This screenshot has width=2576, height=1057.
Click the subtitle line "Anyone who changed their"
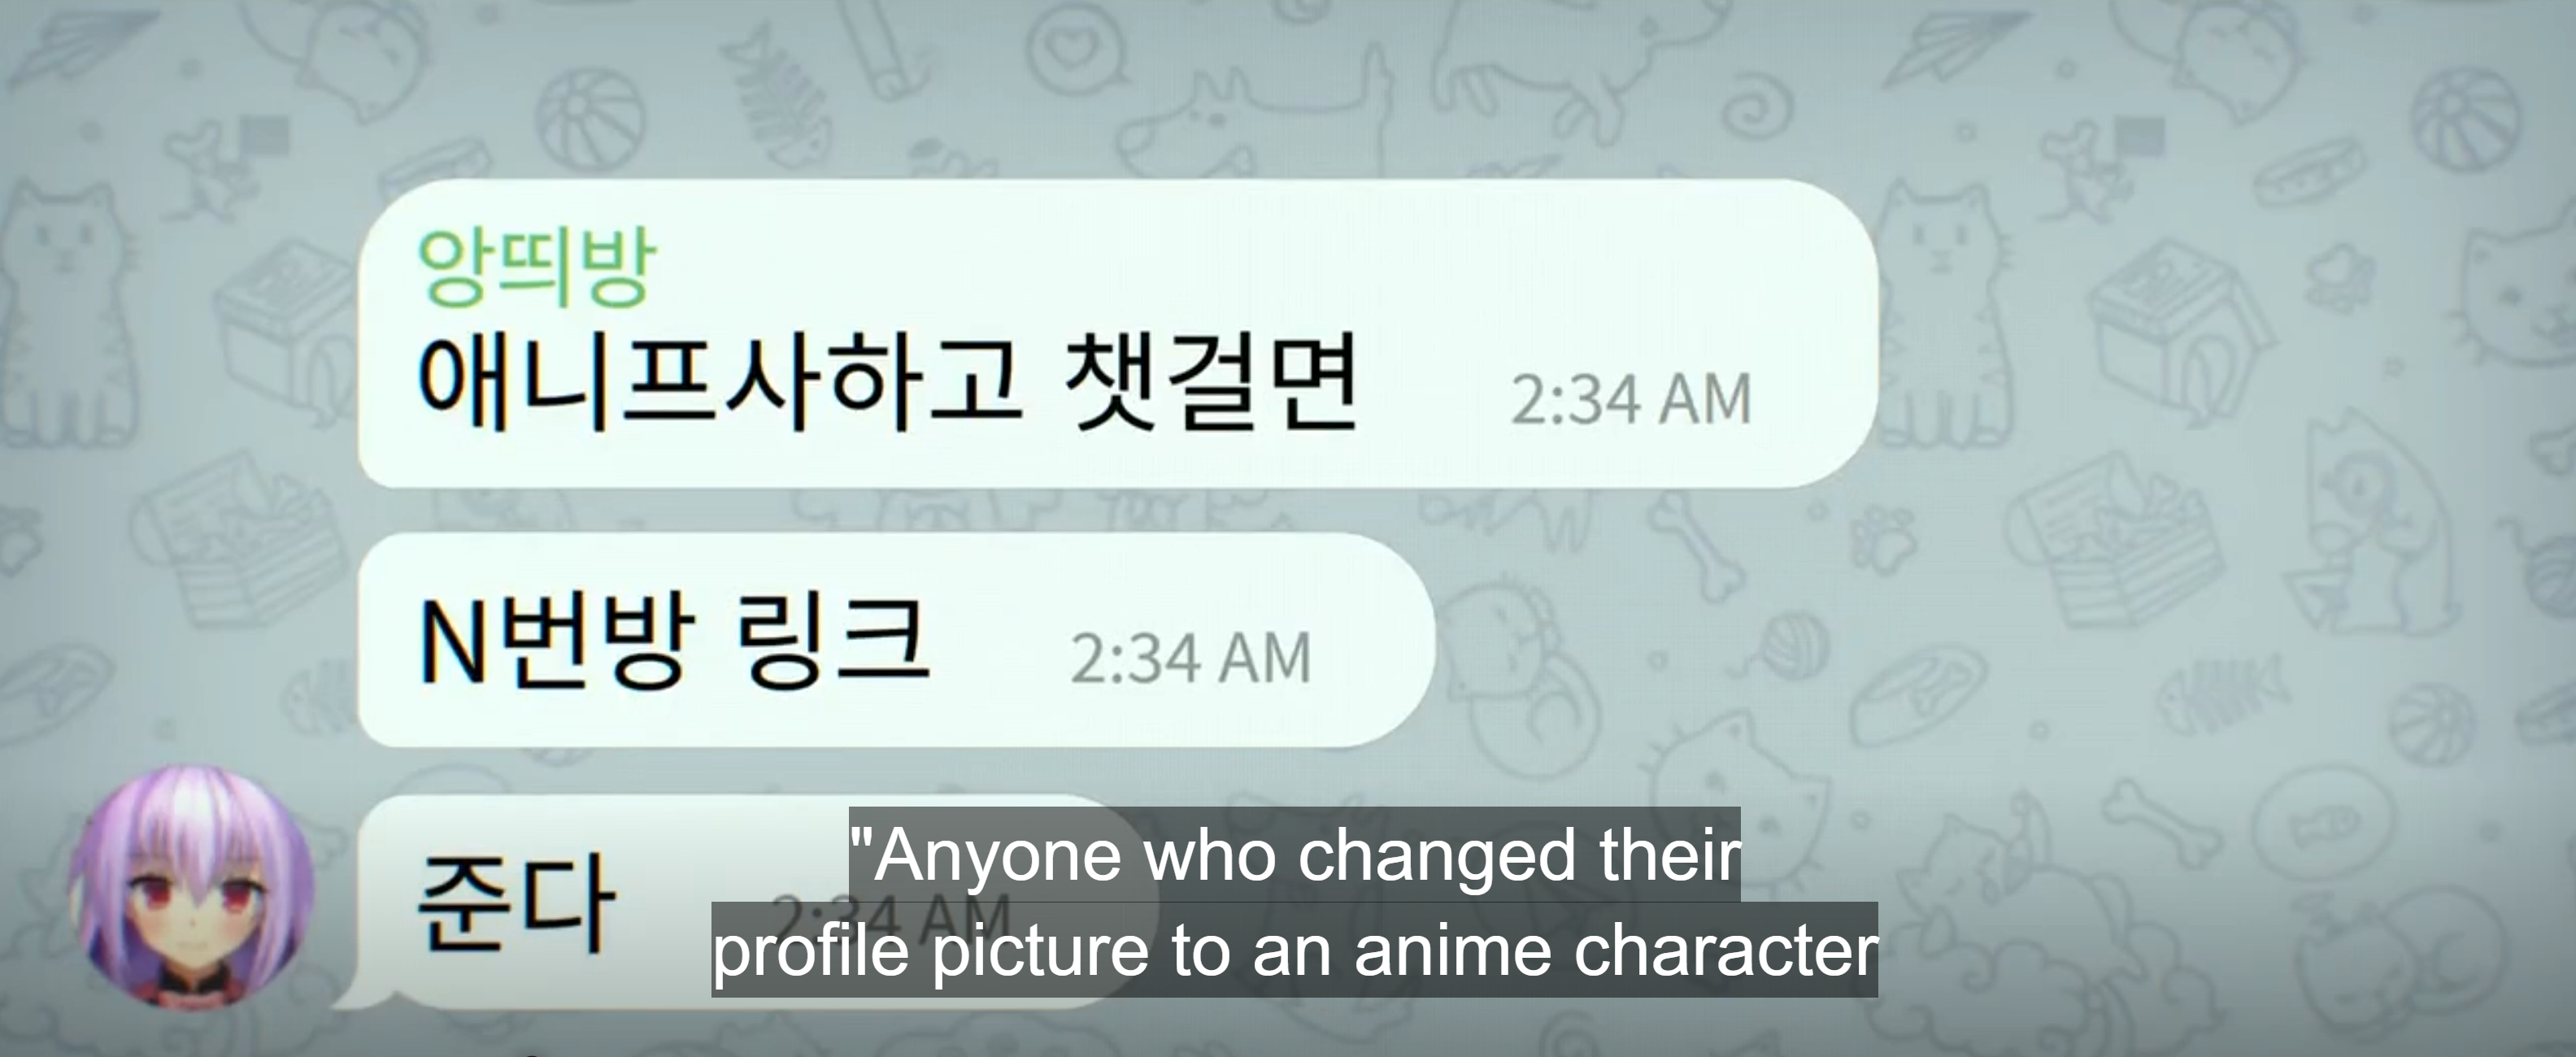[1295, 855]
